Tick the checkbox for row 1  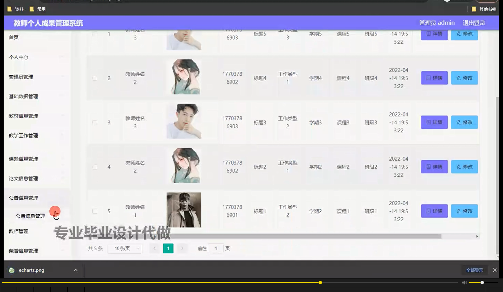[95, 34]
